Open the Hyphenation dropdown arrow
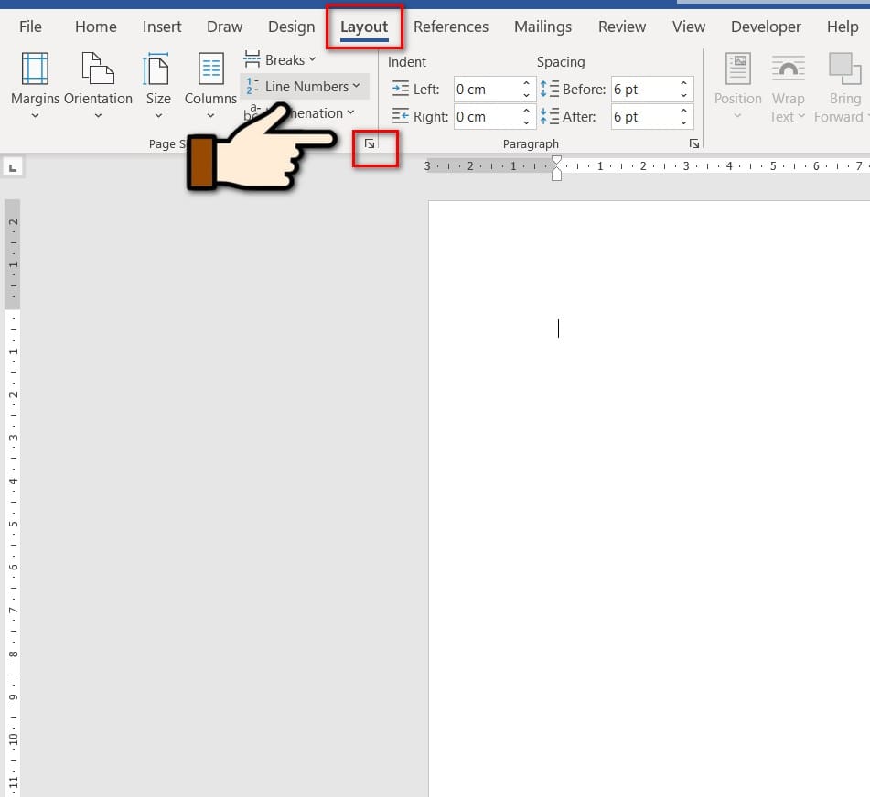The height and width of the screenshot is (797, 870). (x=350, y=113)
